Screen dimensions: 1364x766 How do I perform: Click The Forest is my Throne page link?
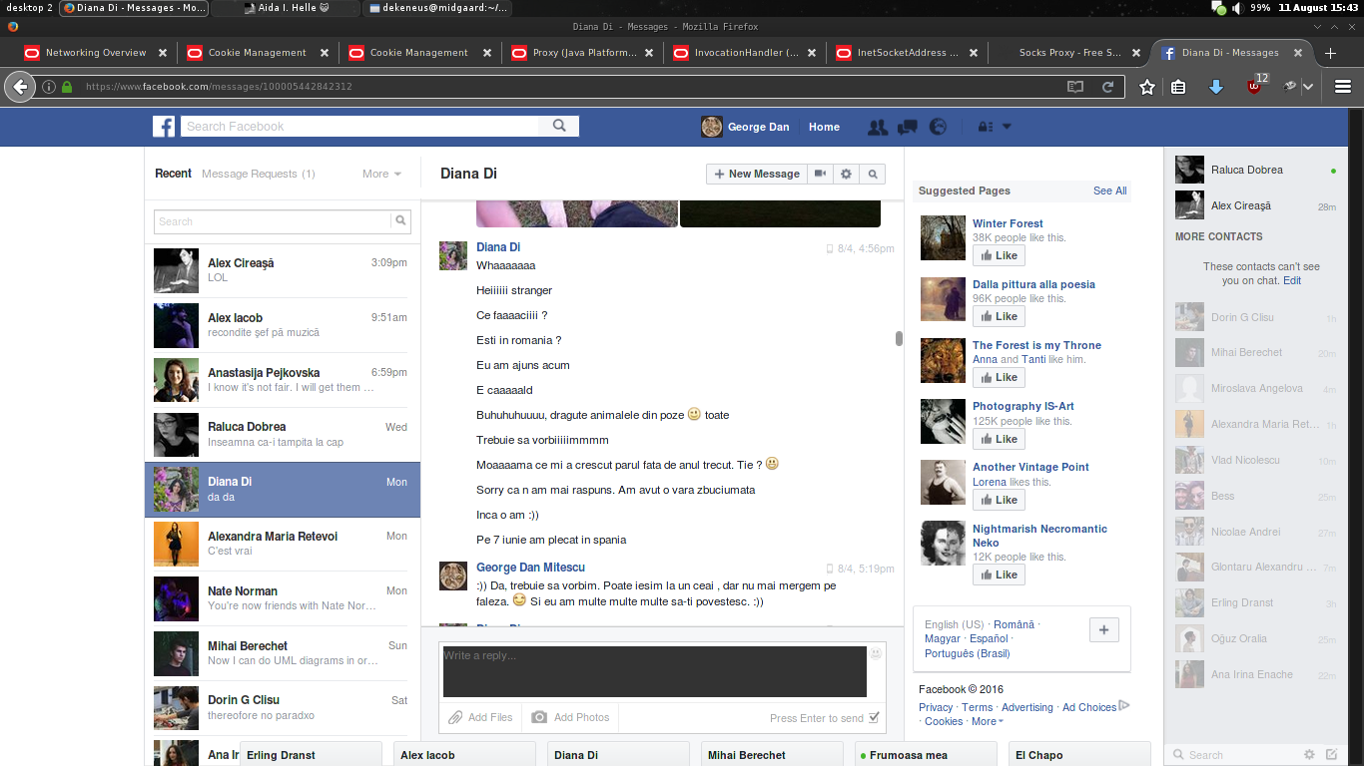[x=1036, y=345]
